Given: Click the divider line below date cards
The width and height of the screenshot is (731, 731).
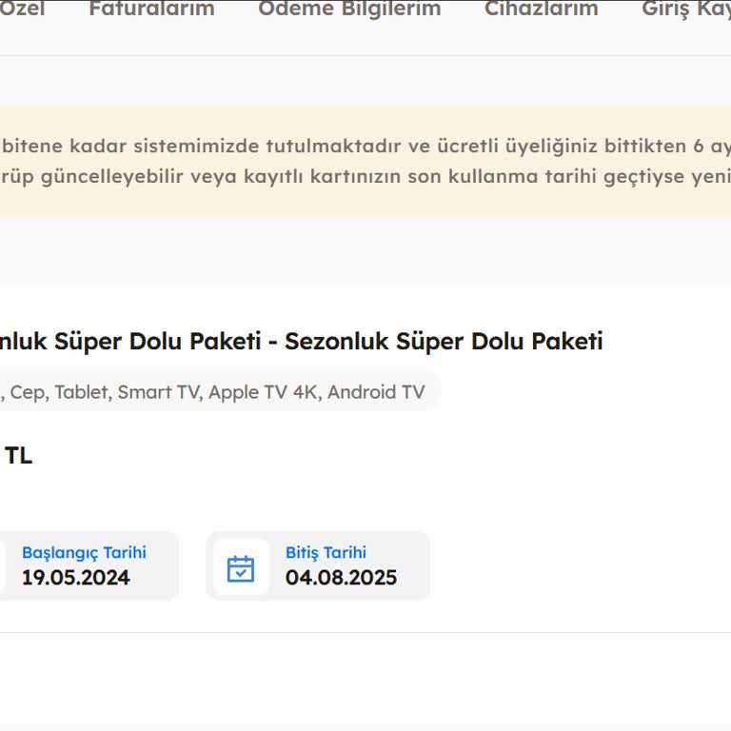Looking at the screenshot, I should point(365,633).
